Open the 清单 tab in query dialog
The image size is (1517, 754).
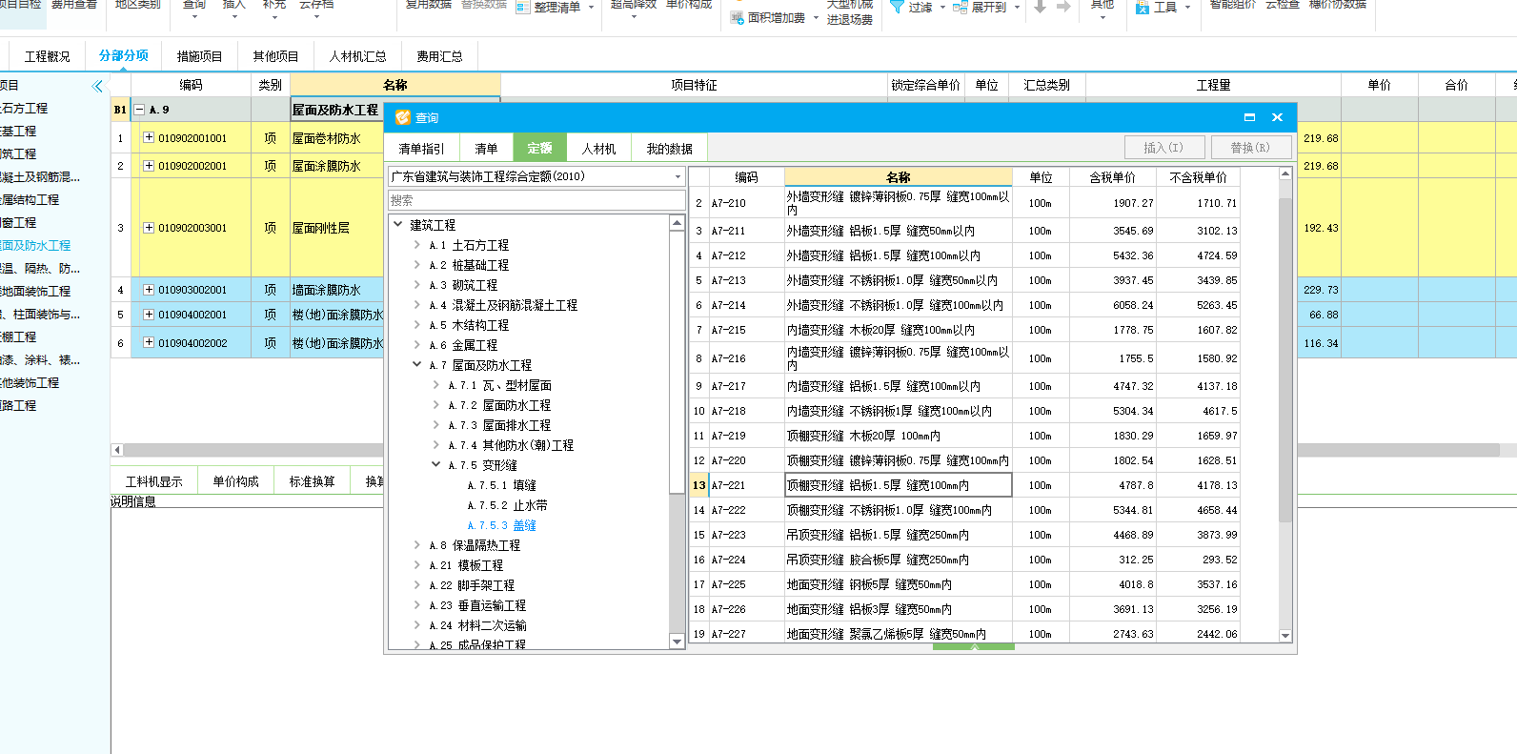pyautogui.click(x=487, y=149)
